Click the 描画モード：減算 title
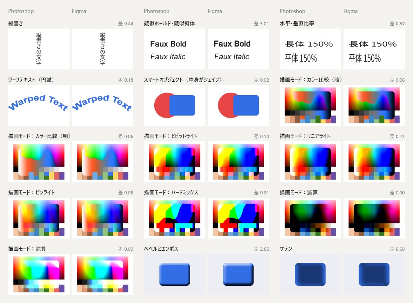Viewport: 413px width, 303px height. [299, 192]
